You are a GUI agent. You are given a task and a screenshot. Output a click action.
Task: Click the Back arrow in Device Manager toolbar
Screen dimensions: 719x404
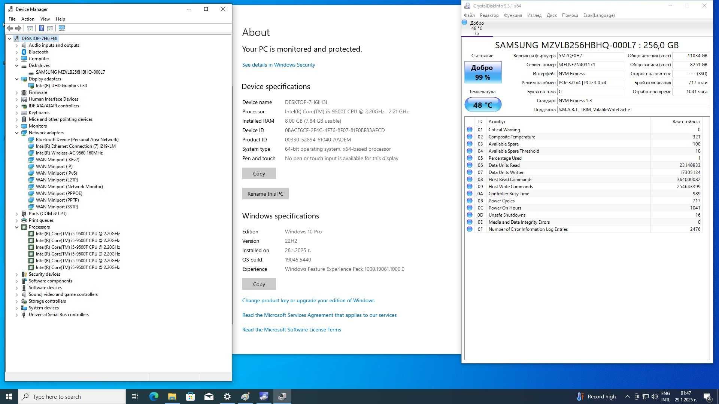click(10, 28)
